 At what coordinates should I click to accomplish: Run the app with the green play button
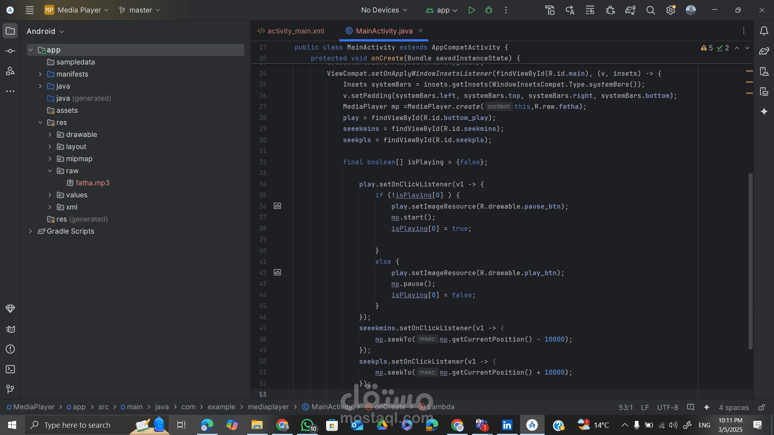click(471, 10)
